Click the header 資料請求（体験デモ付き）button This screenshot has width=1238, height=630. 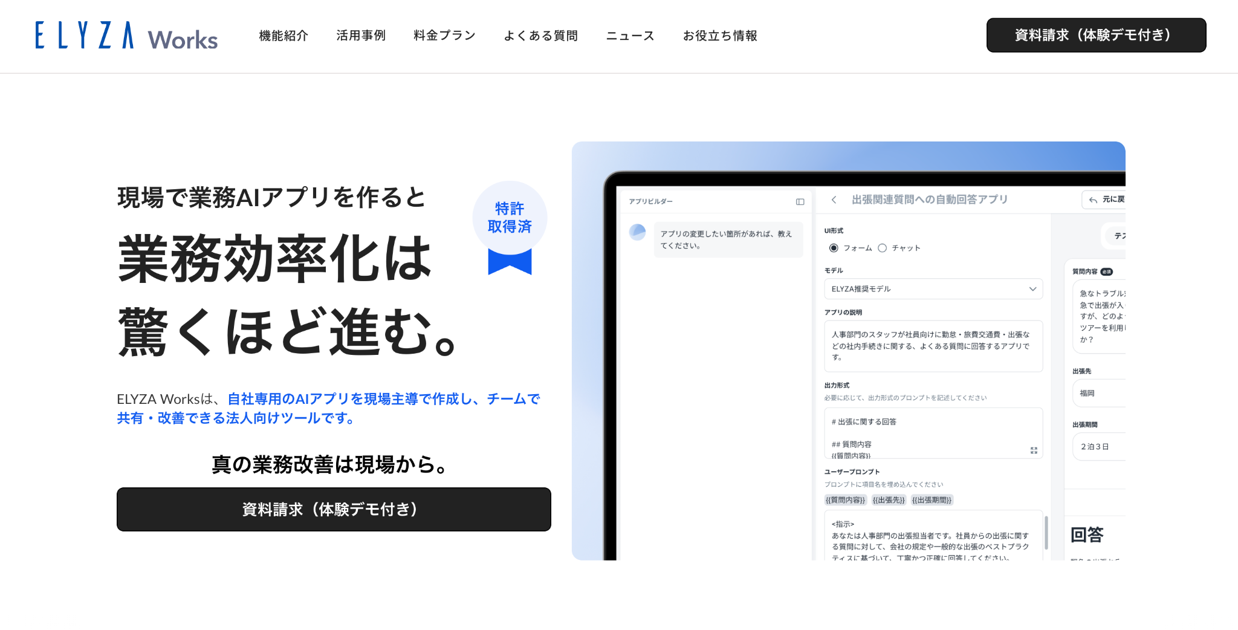point(1095,35)
